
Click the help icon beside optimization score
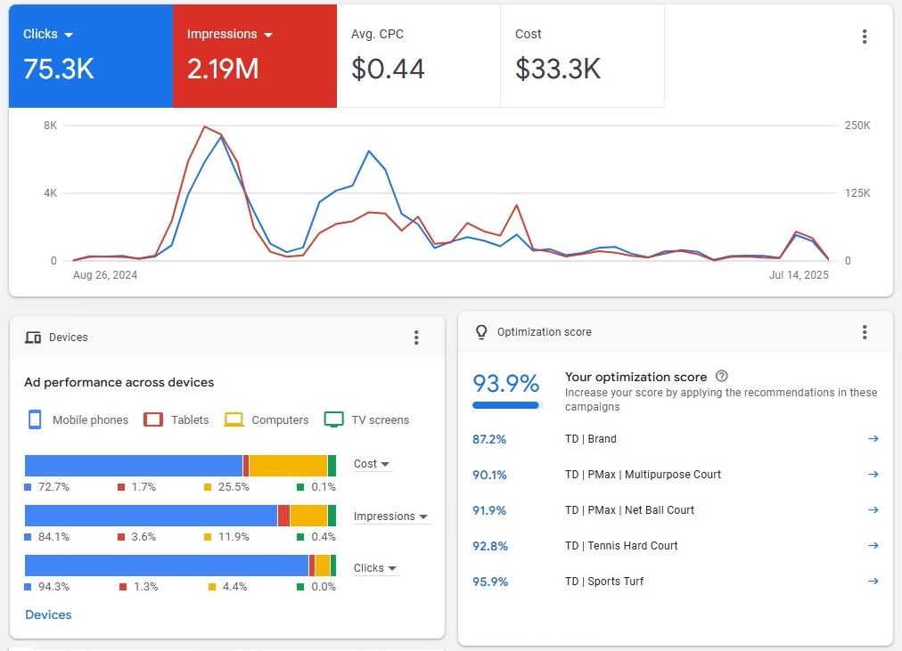click(x=722, y=377)
